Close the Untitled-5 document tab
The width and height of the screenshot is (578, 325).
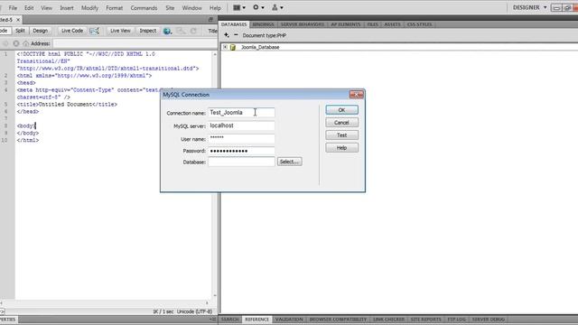(18, 20)
